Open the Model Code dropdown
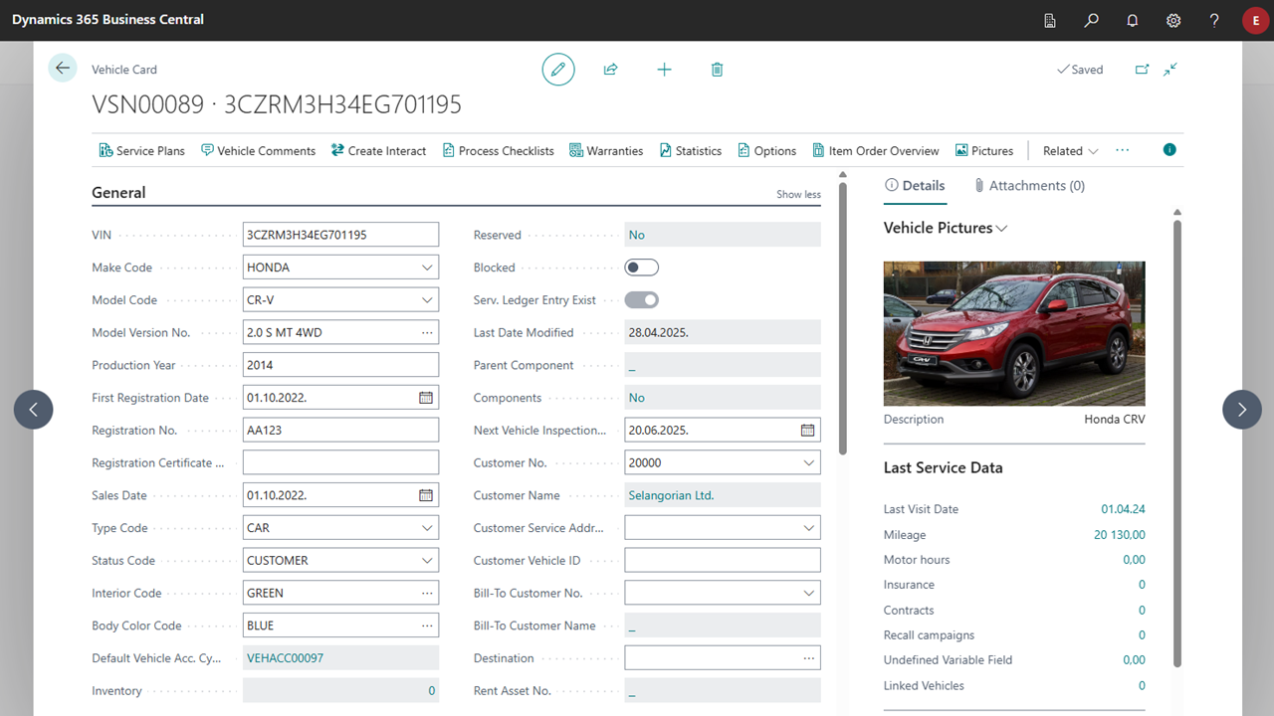The image size is (1274, 716). click(x=427, y=299)
